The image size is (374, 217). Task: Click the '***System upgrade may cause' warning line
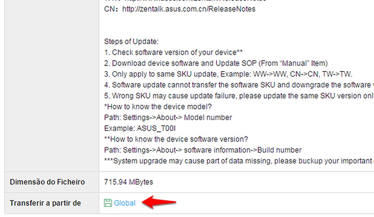tap(238, 161)
